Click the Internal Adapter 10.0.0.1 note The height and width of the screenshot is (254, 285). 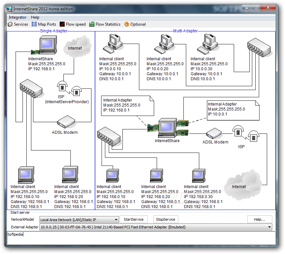coord(233,111)
